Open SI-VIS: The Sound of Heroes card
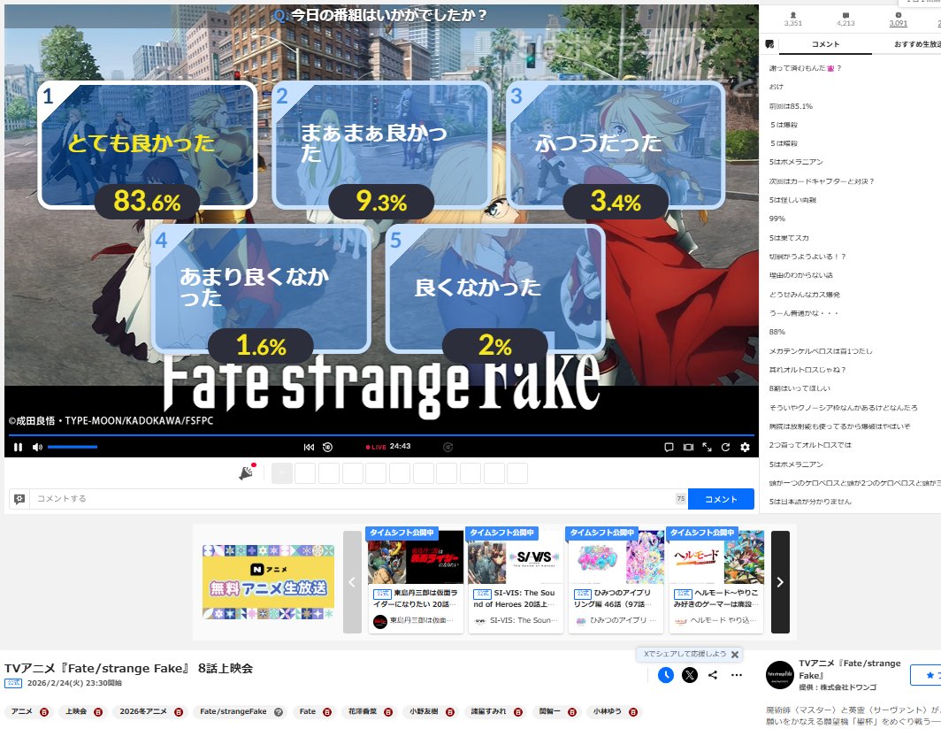941x729 pixels. [x=516, y=580]
